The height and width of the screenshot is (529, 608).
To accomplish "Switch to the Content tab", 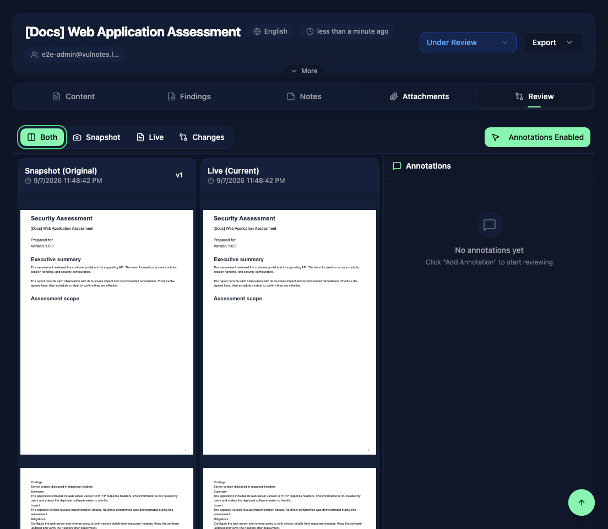I will [74, 96].
